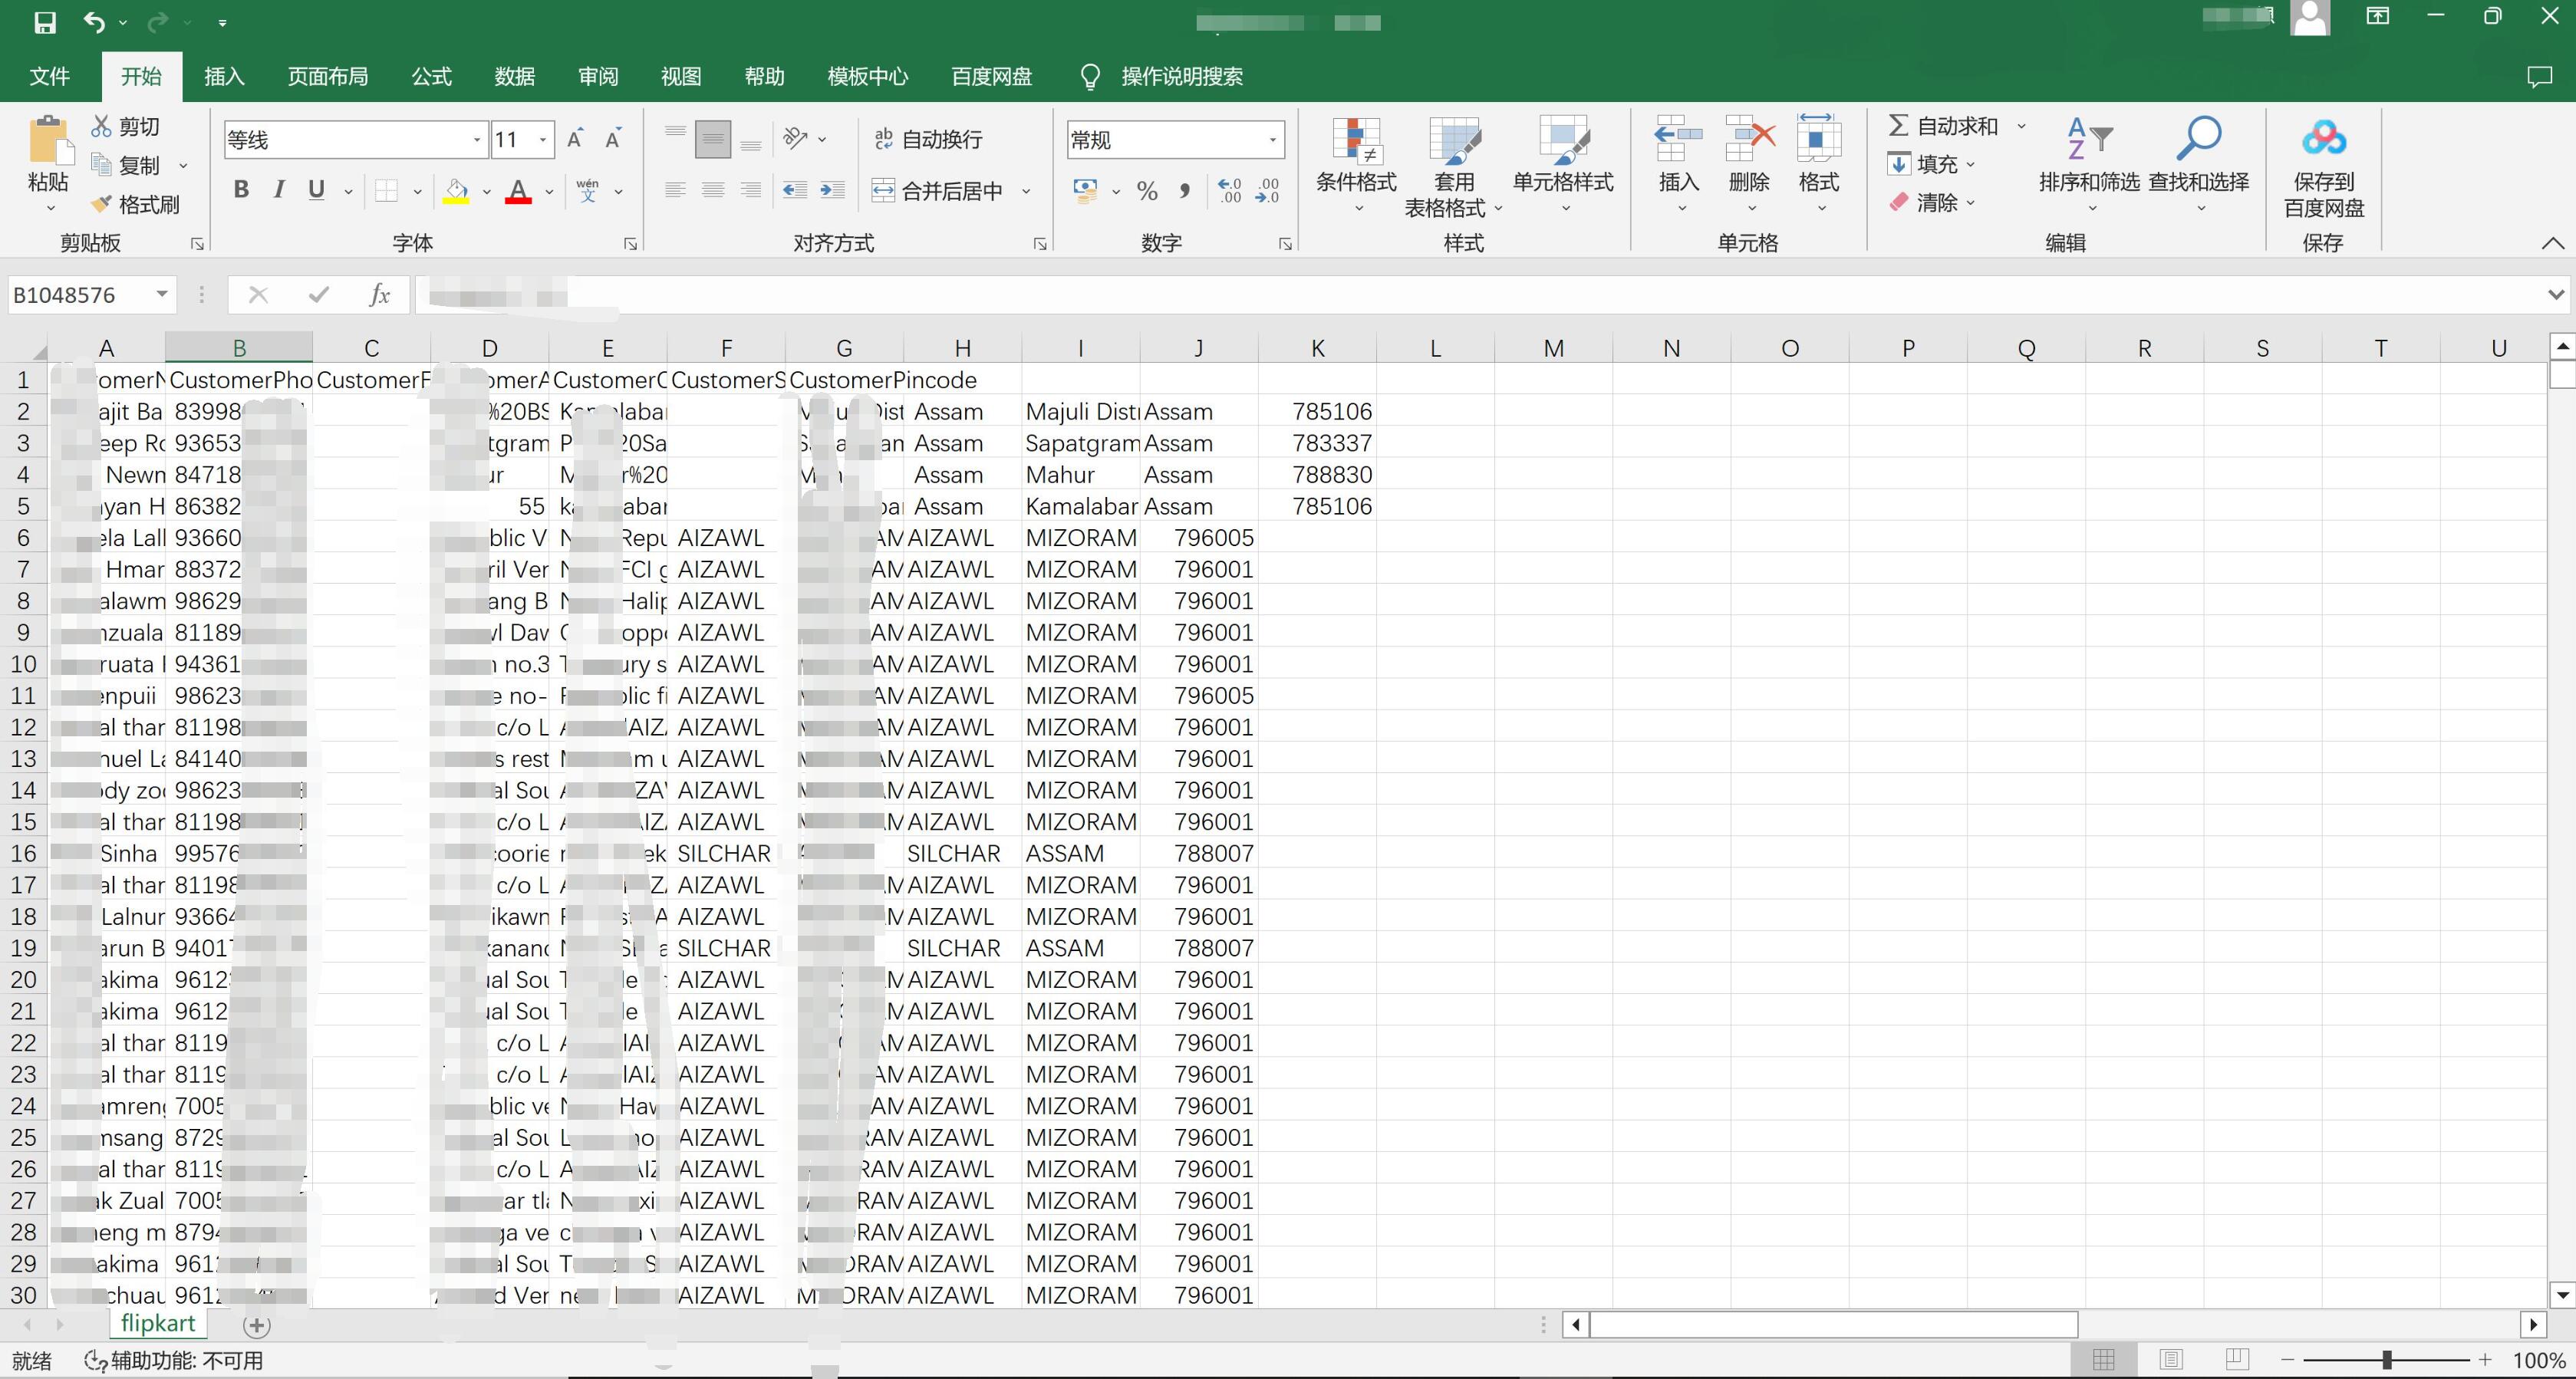The width and height of the screenshot is (2576, 1379).
Task: Click the increase indent icon
Action: (x=832, y=190)
